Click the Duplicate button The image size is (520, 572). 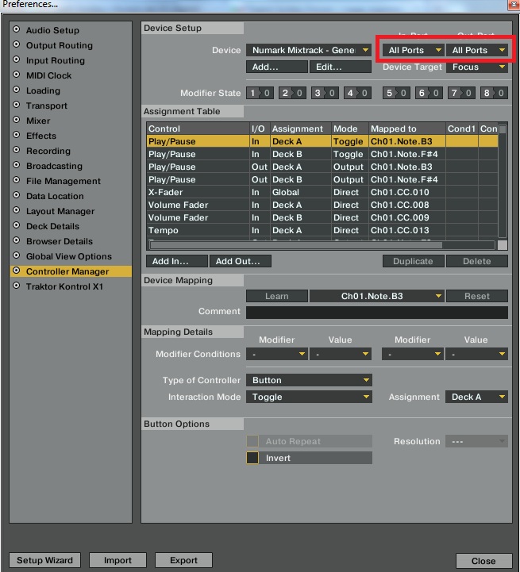[414, 261]
